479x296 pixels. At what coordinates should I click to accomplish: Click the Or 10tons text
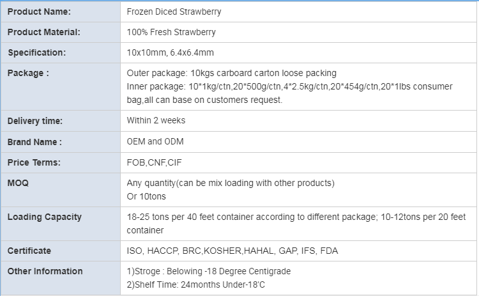[x=146, y=196]
